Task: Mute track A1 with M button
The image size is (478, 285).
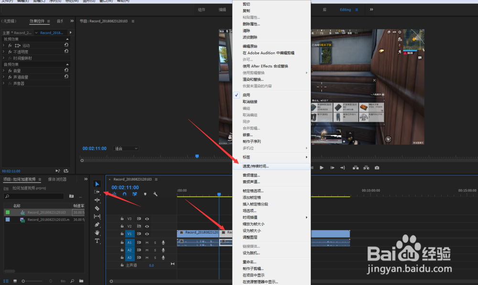Action: click(147, 243)
